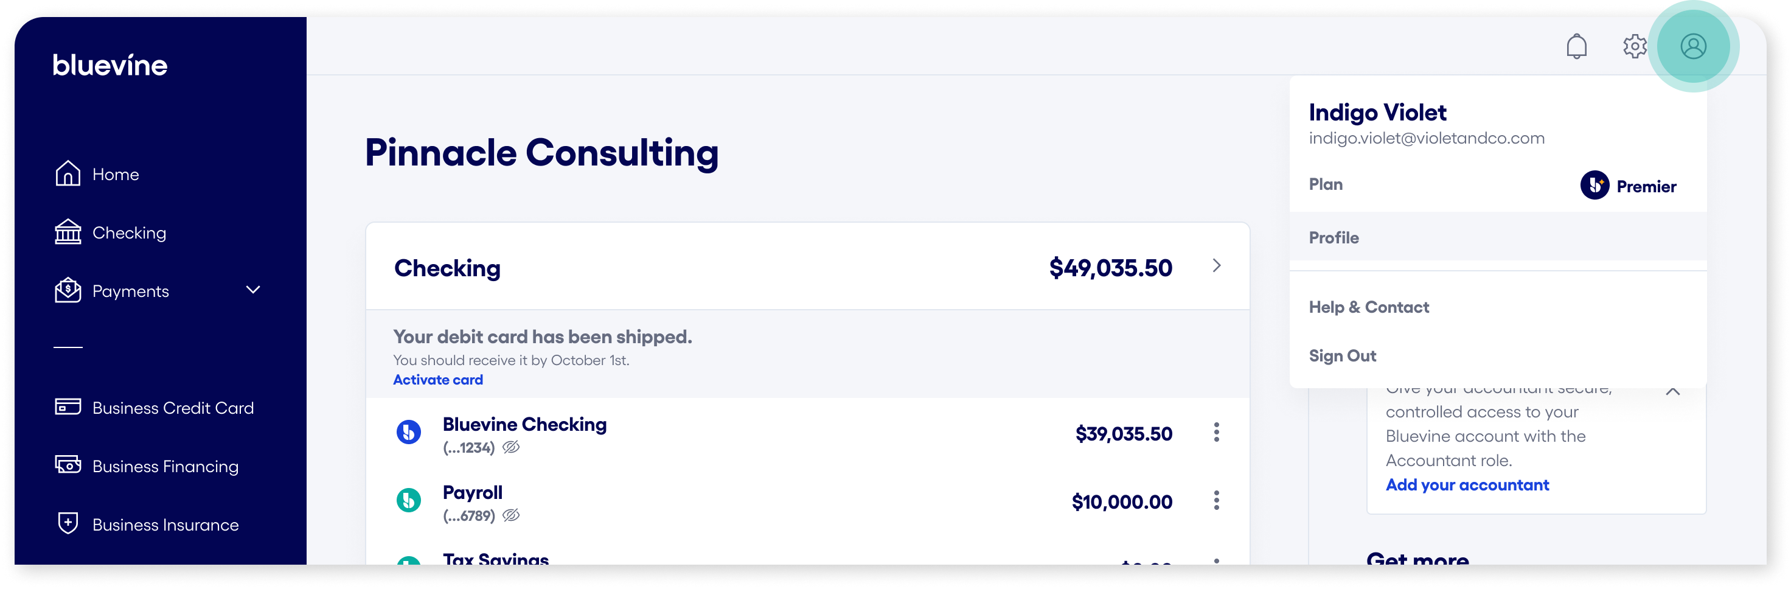Click the Bluevine logo
Image resolution: width=1791 pixels, height=589 pixels.
[x=110, y=64]
